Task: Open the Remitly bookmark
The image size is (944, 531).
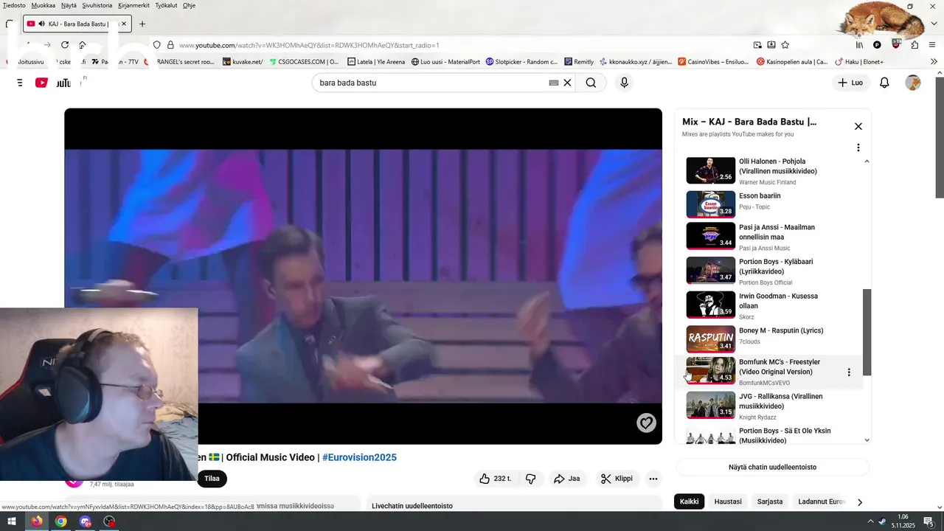Action: pos(579,62)
